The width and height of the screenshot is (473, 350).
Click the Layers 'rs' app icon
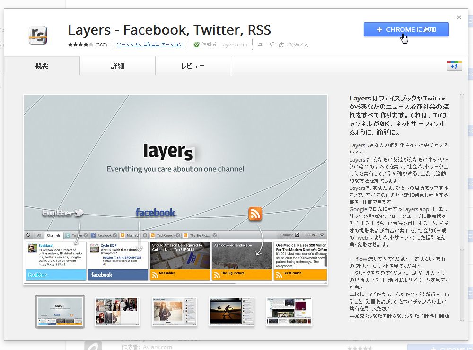pos(38,36)
